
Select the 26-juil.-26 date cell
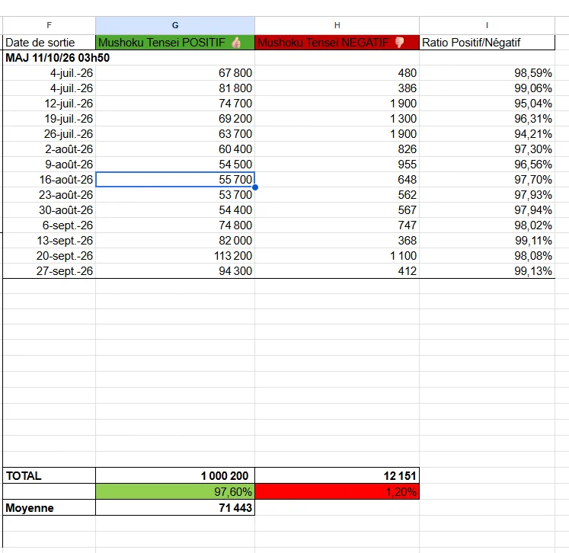(x=49, y=134)
